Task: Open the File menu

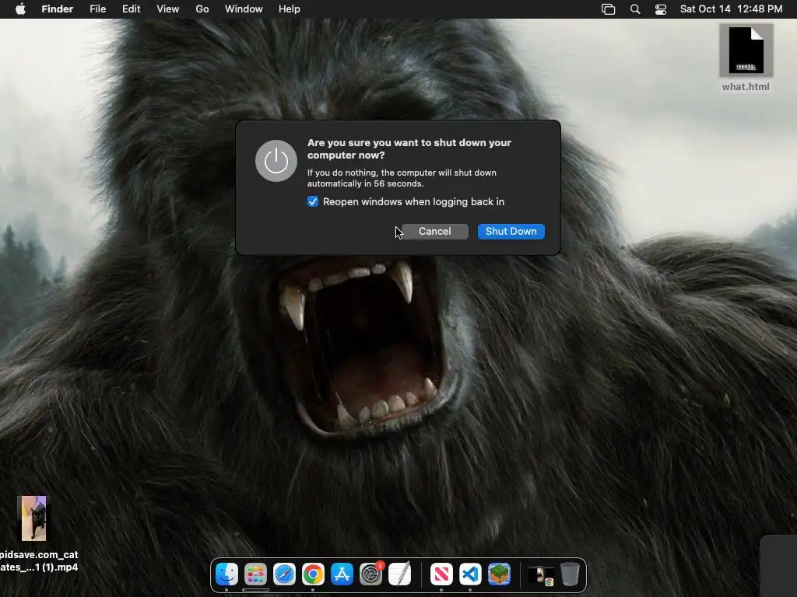Action: coord(97,9)
